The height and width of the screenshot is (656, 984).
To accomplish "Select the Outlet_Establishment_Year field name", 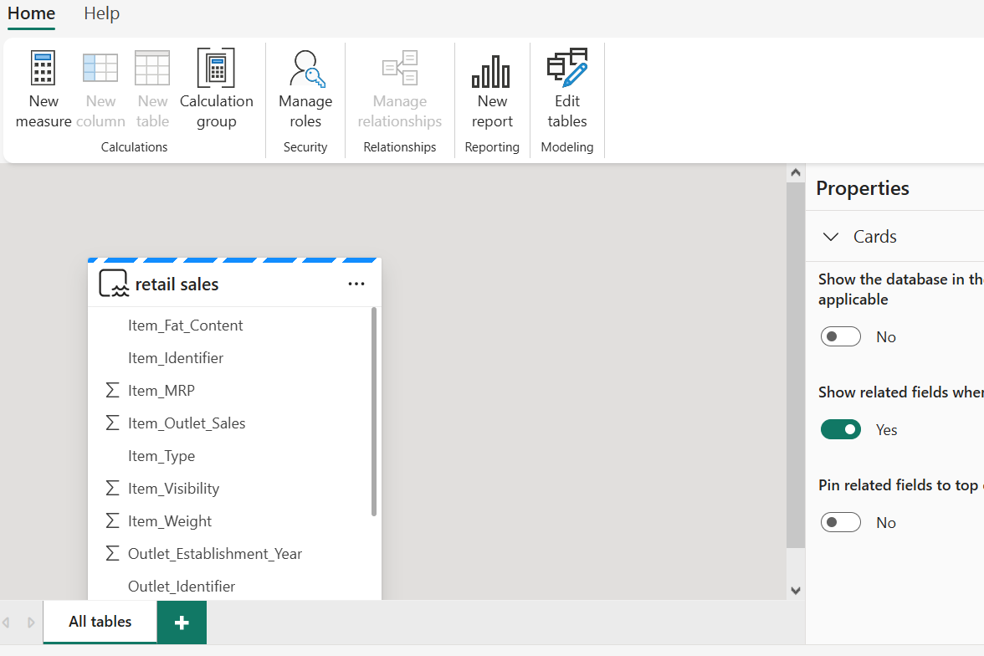I will pos(215,554).
